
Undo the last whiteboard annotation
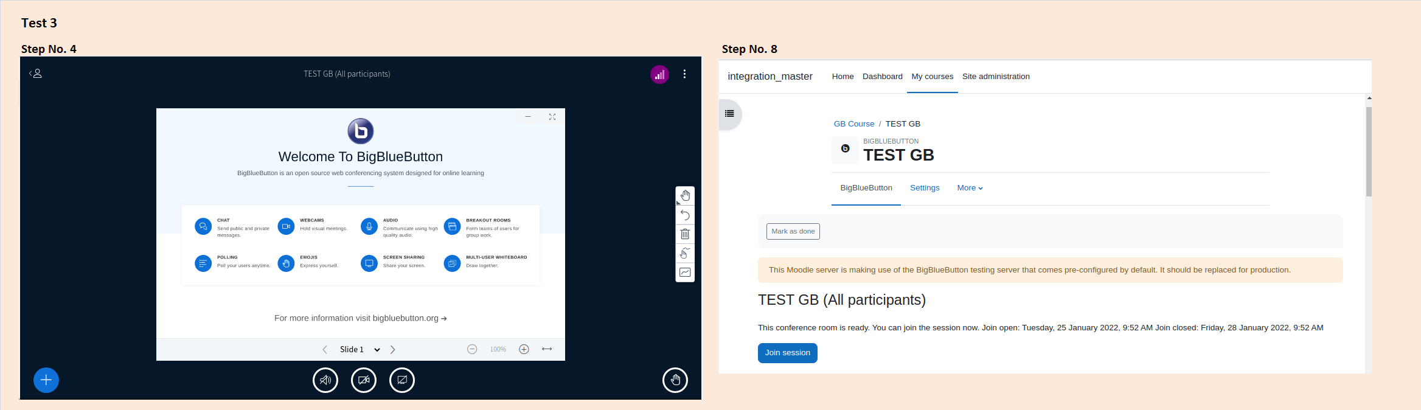(685, 215)
